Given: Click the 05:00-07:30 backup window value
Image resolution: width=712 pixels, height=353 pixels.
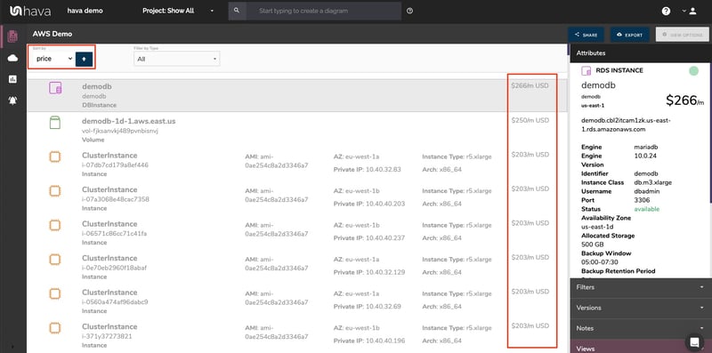Looking at the screenshot, I should coord(599,262).
